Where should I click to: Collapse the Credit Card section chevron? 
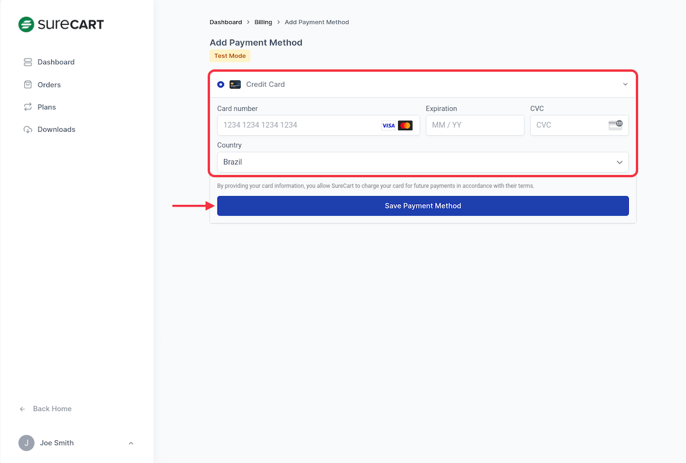[625, 85]
